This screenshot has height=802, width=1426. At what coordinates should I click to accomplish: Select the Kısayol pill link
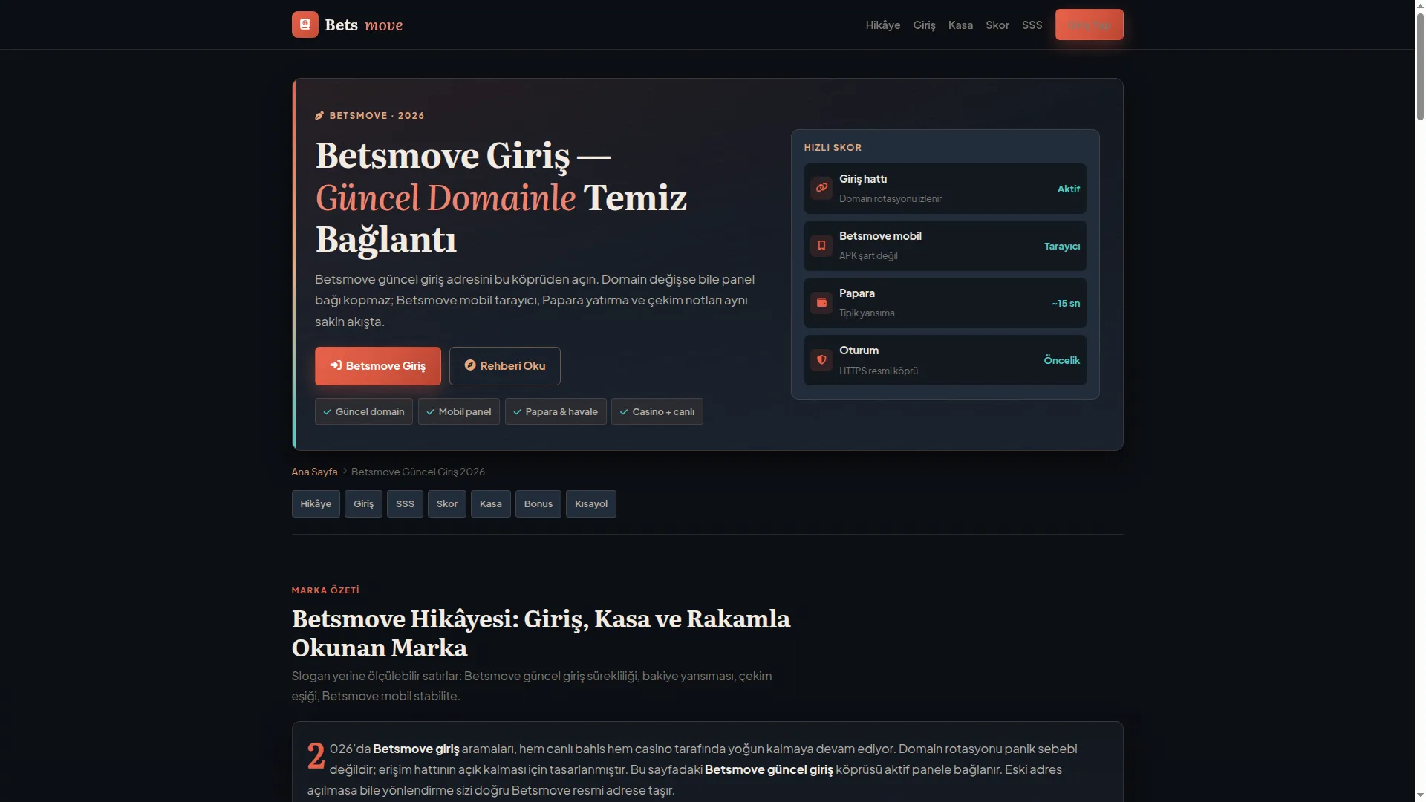[591, 504]
